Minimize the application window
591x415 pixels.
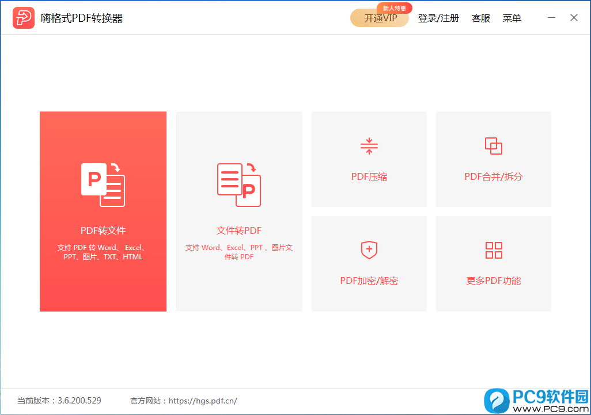point(551,18)
